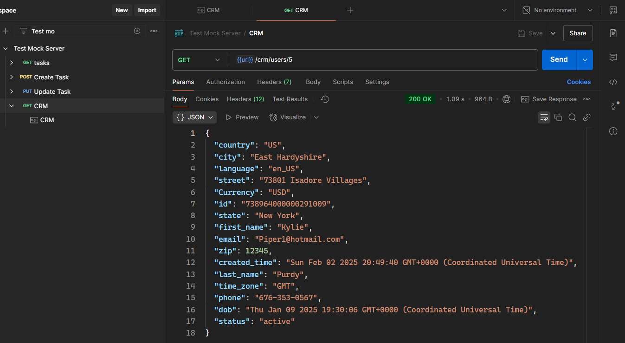Viewport: 625px width, 343px height.
Task: Open the GET method dropdown
Action: point(200,60)
